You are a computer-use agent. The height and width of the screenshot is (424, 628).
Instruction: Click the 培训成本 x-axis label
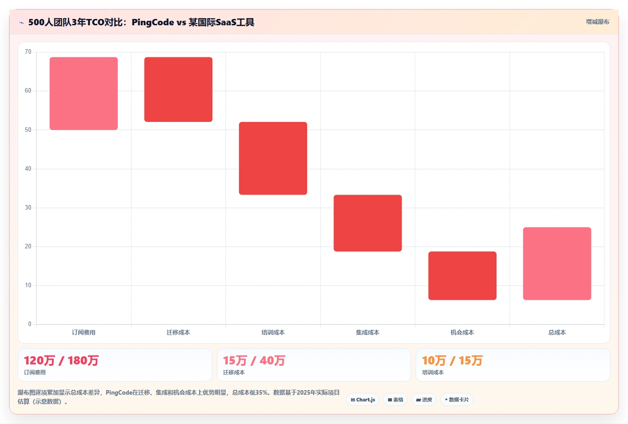(x=273, y=332)
